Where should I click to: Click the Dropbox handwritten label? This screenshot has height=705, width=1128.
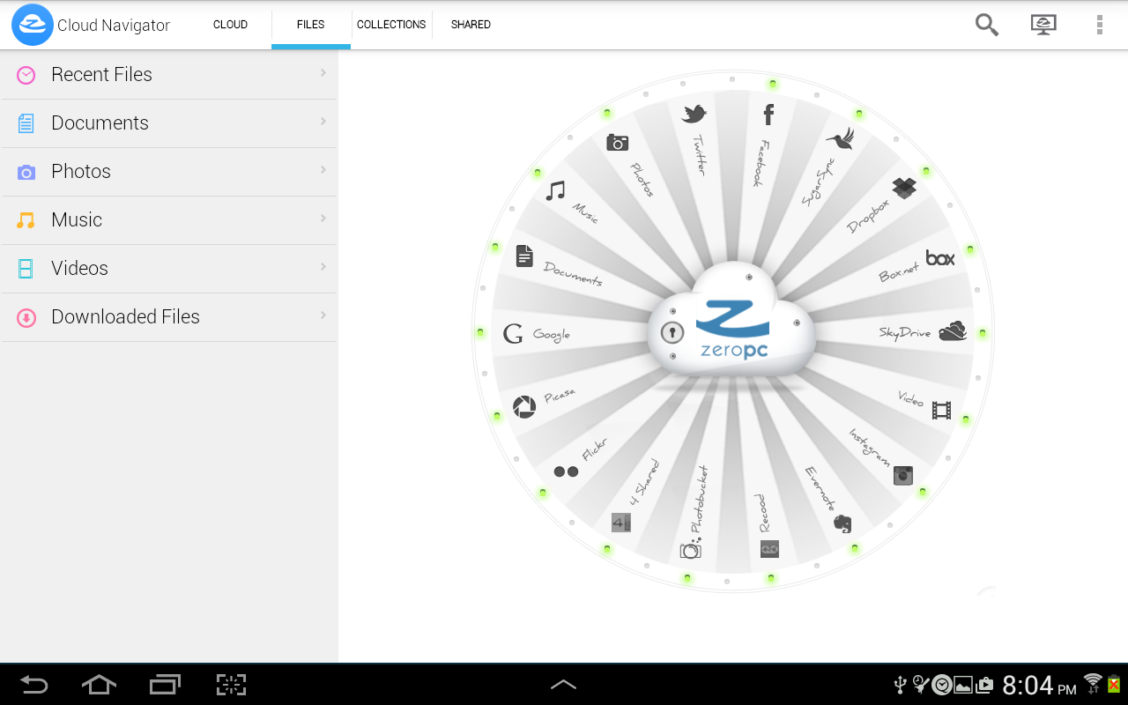tap(868, 216)
